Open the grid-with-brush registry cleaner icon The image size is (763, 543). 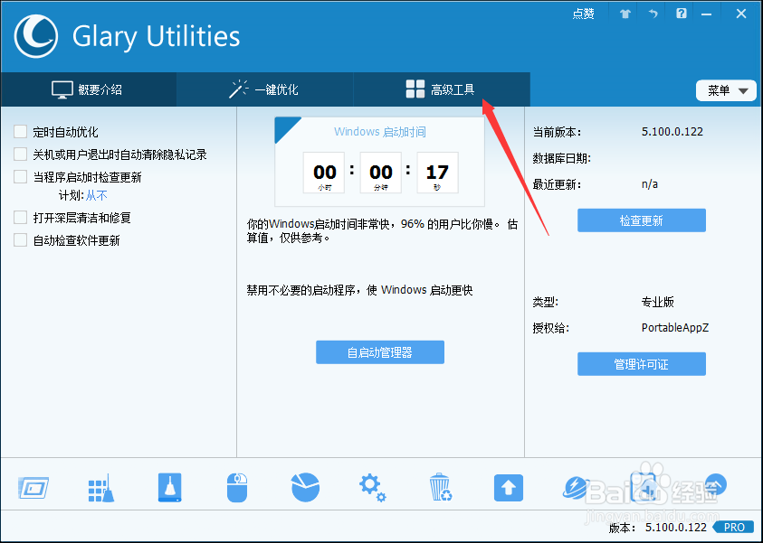point(100,487)
